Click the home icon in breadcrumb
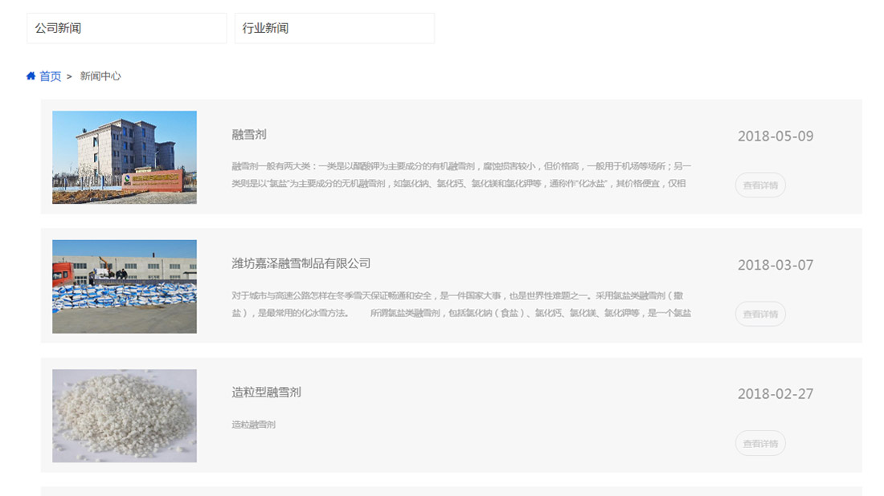The width and height of the screenshot is (884, 496). point(31,76)
